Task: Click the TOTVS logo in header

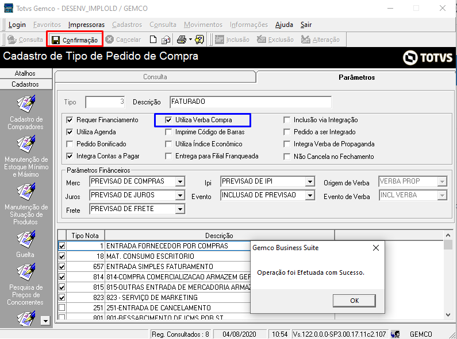Action: click(428, 57)
